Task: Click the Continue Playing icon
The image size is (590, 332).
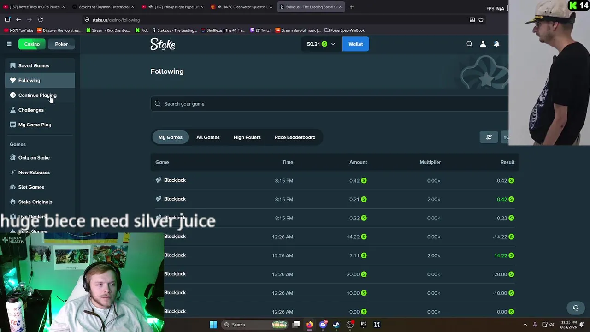Action: (13, 95)
